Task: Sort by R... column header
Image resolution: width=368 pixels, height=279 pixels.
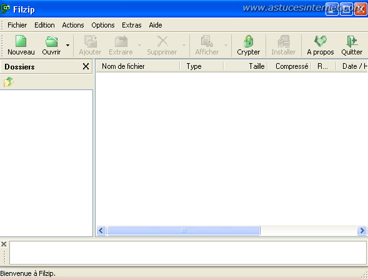Action: click(324, 66)
